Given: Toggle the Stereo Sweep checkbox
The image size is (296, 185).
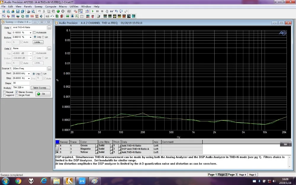Looking at the screenshot, I should 17,92.
